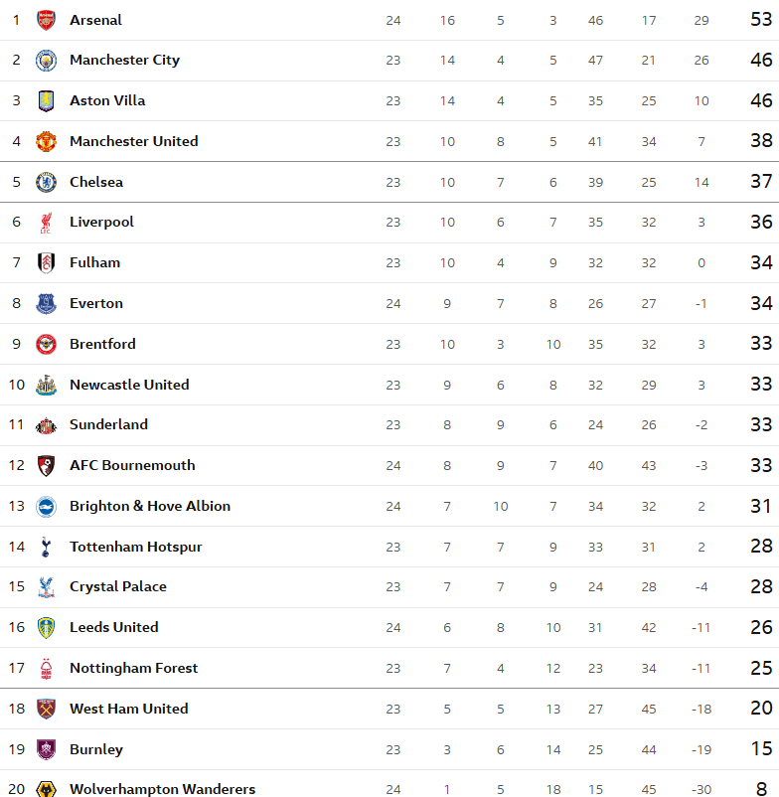Click Burnley's points total of 15

point(761,749)
